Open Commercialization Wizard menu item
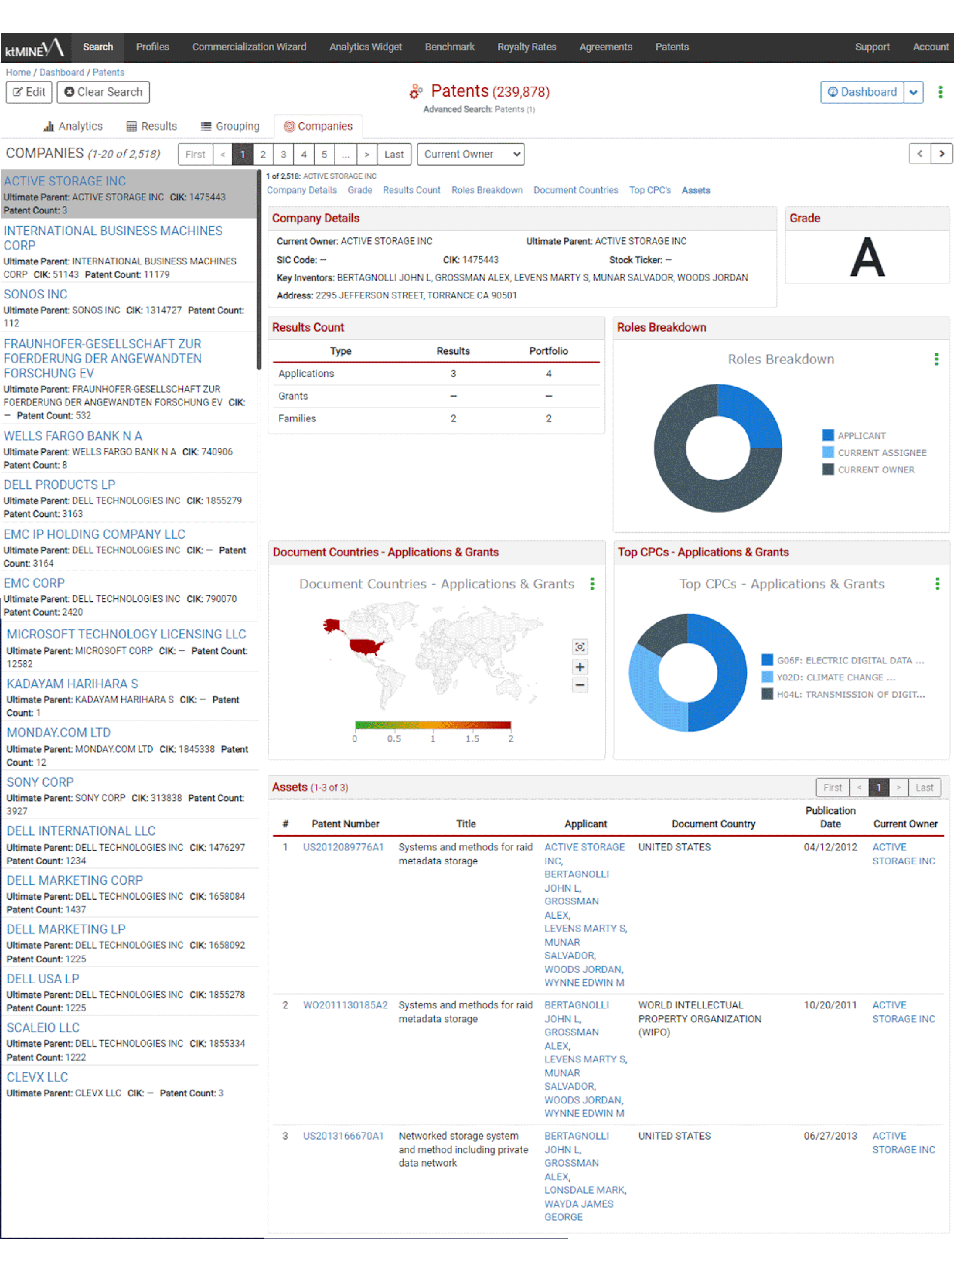The image size is (954, 1272). 249,47
